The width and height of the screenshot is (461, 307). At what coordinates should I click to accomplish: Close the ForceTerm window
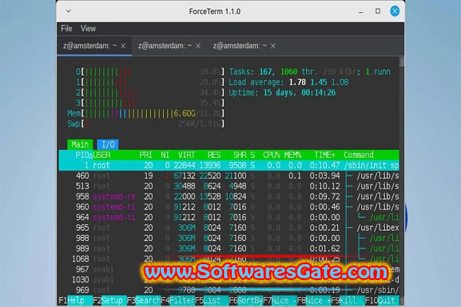pyautogui.click(x=394, y=11)
